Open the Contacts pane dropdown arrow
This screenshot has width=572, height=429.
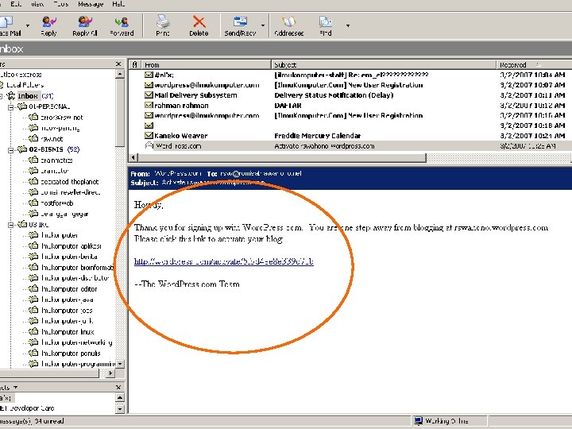point(15,388)
